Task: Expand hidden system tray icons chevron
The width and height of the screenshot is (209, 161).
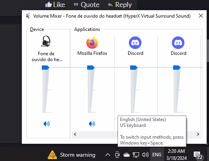Action: 108,155
